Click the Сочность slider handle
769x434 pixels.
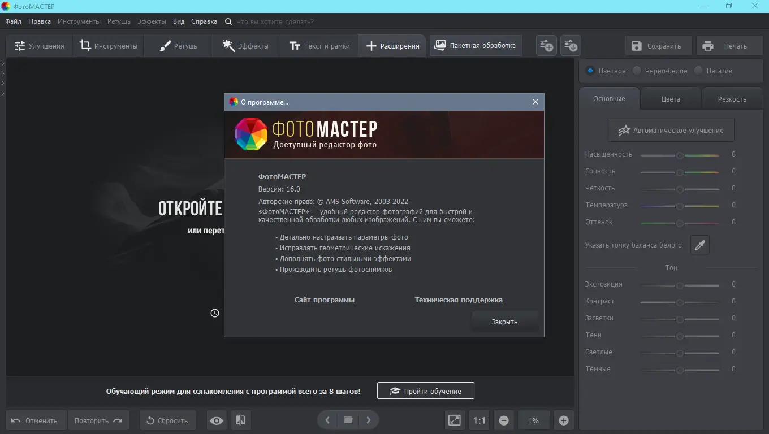click(680, 172)
